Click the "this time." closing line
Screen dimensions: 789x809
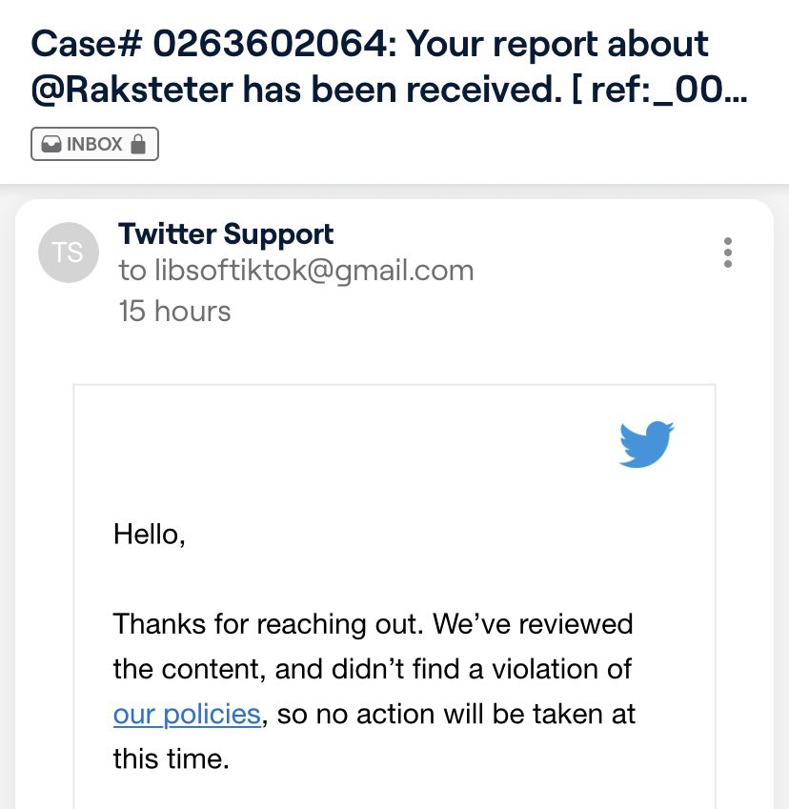point(171,760)
